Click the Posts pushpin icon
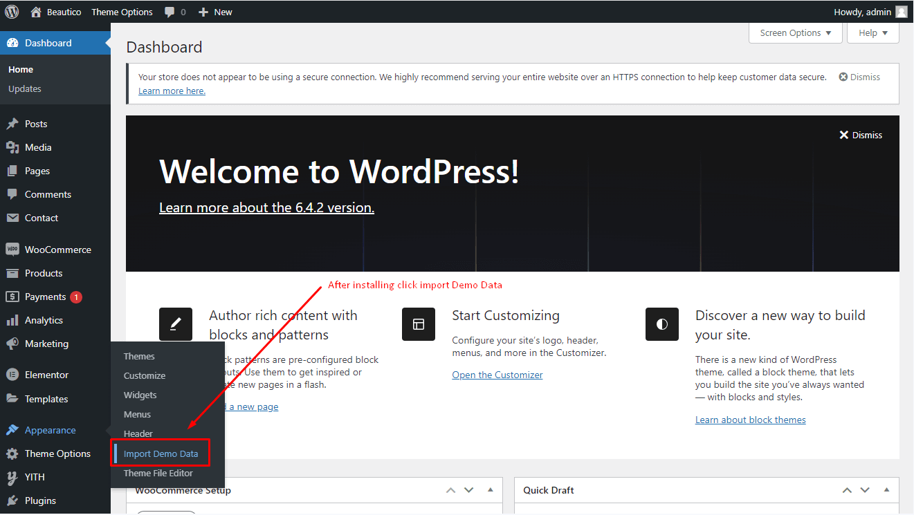 click(12, 124)
